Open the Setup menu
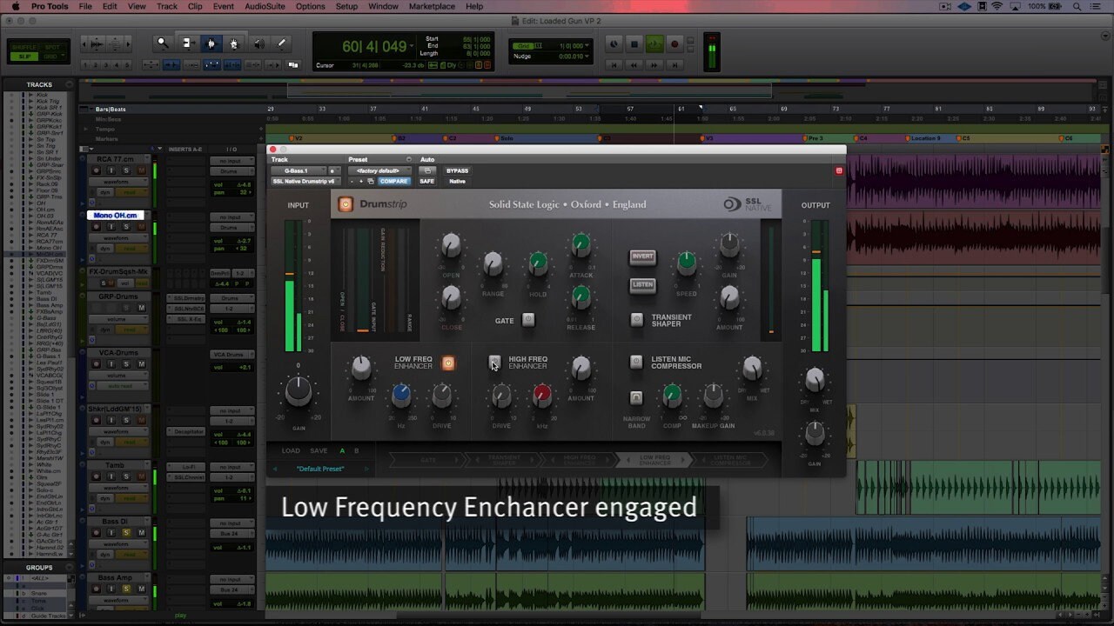 click(x=346, y=6)
